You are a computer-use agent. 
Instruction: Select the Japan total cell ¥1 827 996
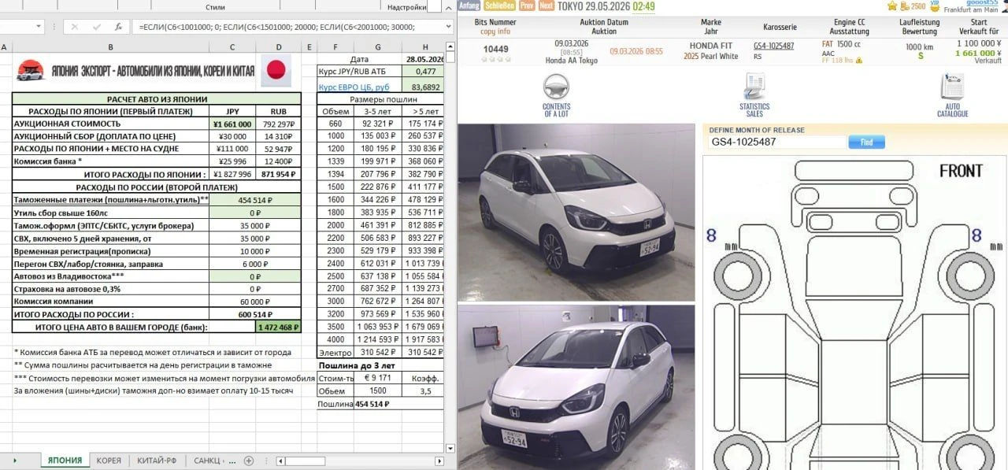[x=232, y=174]
